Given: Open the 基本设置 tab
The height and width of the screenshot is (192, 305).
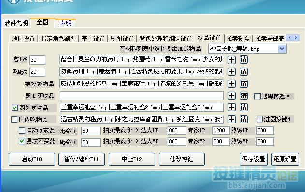Looking at the screenshot, I should (93, 39).
